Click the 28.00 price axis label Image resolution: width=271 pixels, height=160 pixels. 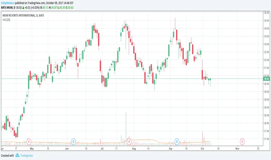click(267, 123)
